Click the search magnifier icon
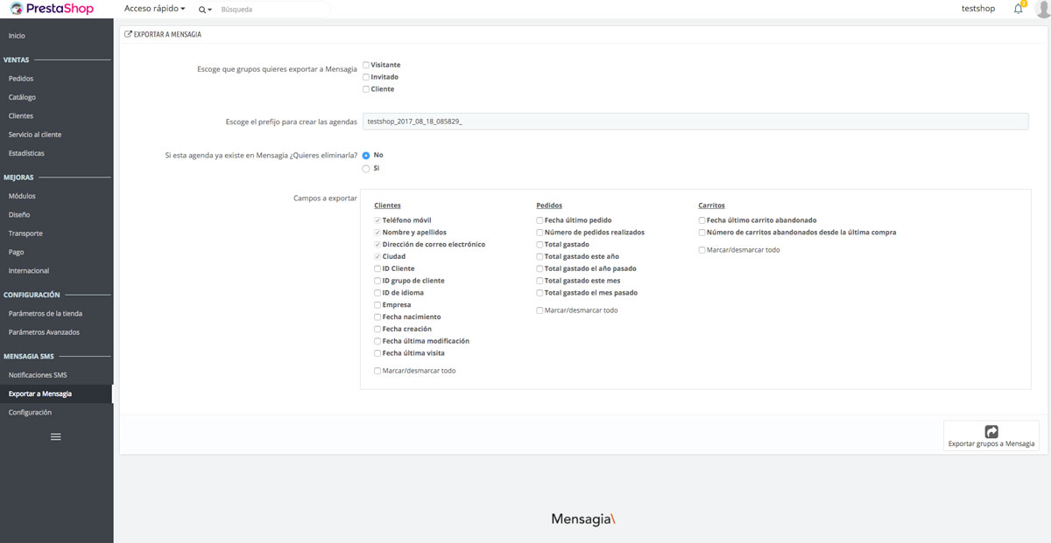Image resolution: width=1051 pixels, height=543 pixels. (x=203, y=10)
